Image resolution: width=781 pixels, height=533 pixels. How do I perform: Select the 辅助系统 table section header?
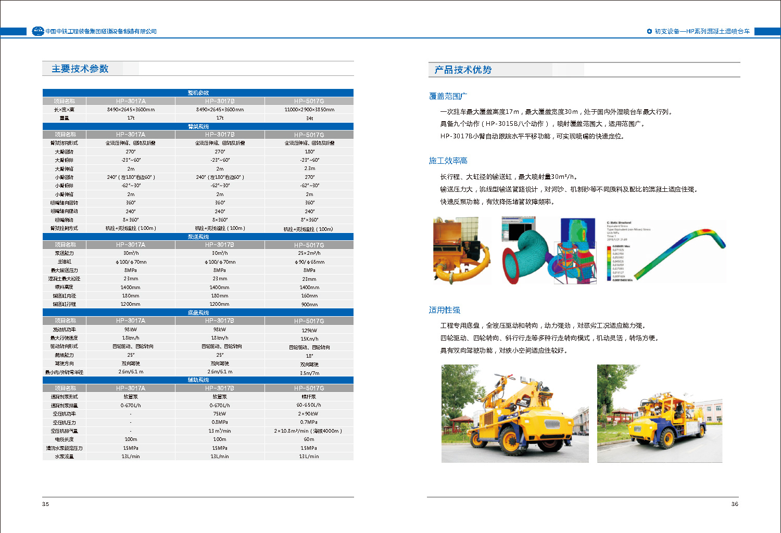198,380
